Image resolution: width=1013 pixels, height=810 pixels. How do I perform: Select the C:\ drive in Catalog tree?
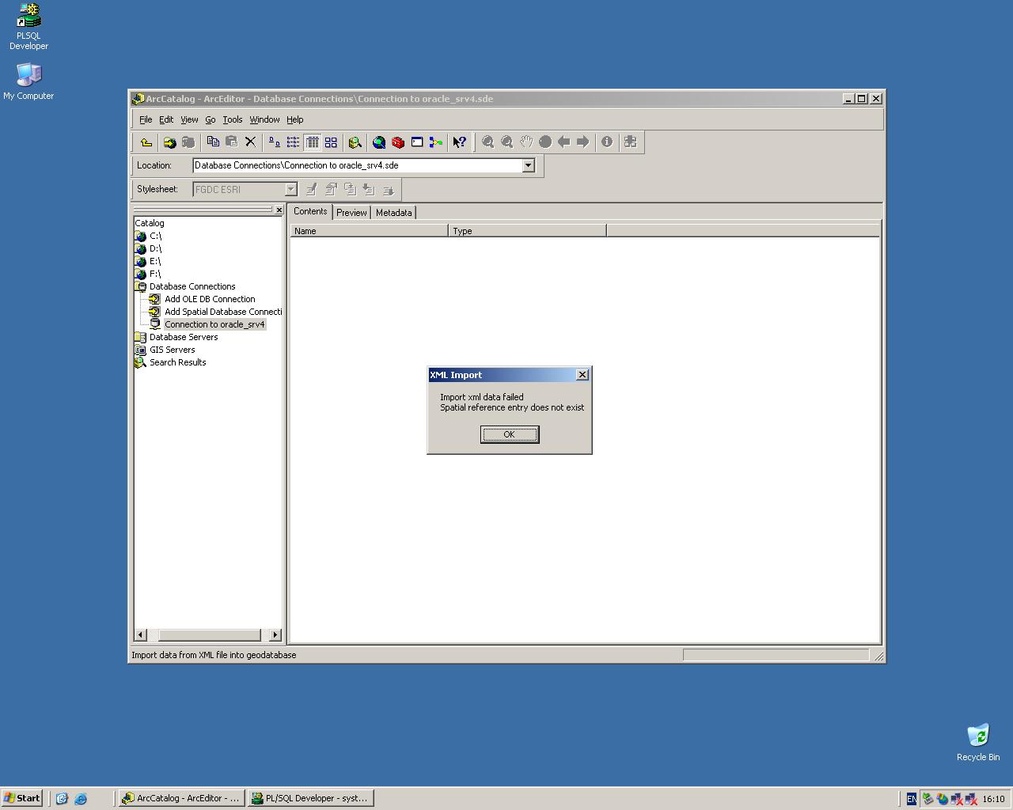(155, 236)
